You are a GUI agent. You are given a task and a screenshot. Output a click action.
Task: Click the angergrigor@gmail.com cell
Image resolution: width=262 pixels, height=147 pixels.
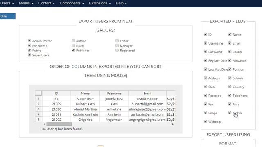tap(147, 120)
